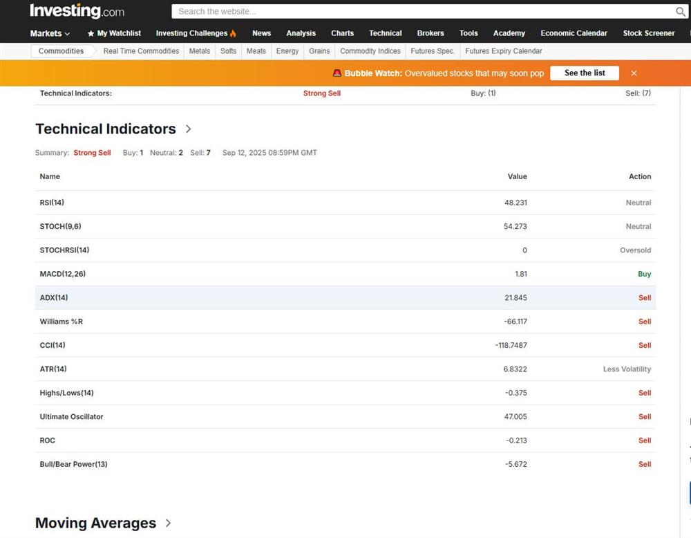691x538 pixels.
Task: Open the Economic Calendar menu
Action: coord(574,33)
